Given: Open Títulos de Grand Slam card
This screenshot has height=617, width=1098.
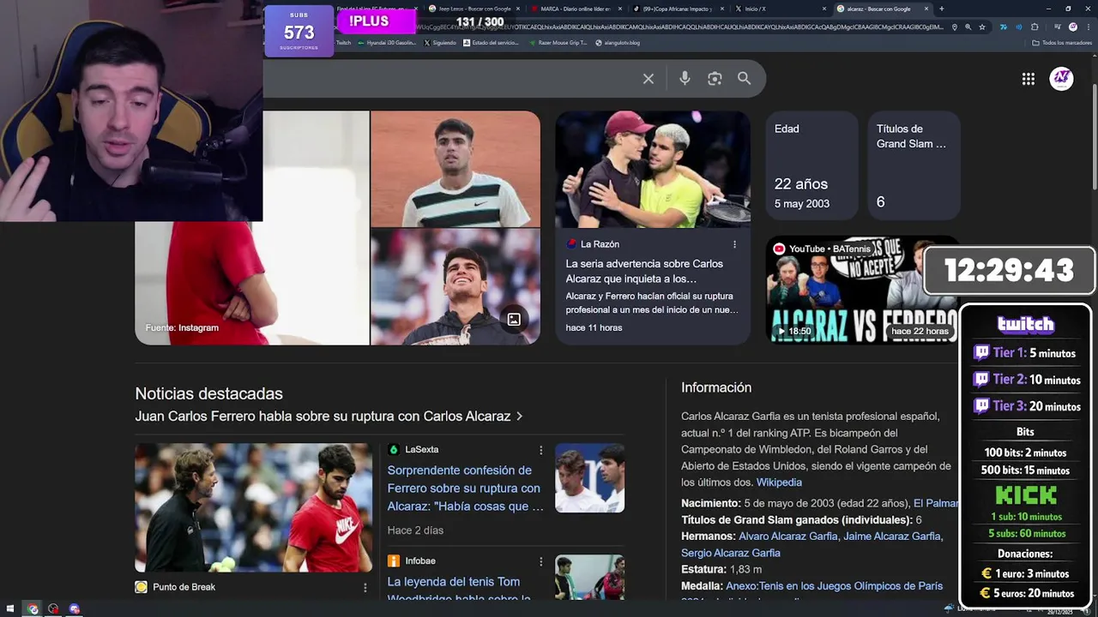Looking at the screenshot, I should pos(914,166).
